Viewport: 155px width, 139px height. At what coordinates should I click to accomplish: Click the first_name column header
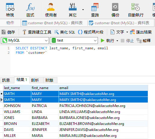pos(45,88)
